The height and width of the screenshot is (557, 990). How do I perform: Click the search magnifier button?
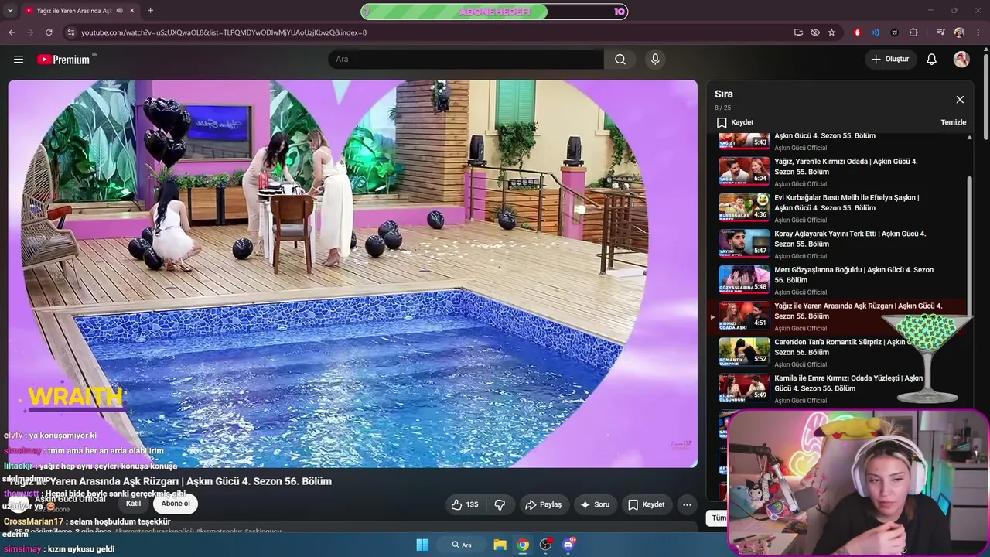pyautogui.click(x=620, y=60)
